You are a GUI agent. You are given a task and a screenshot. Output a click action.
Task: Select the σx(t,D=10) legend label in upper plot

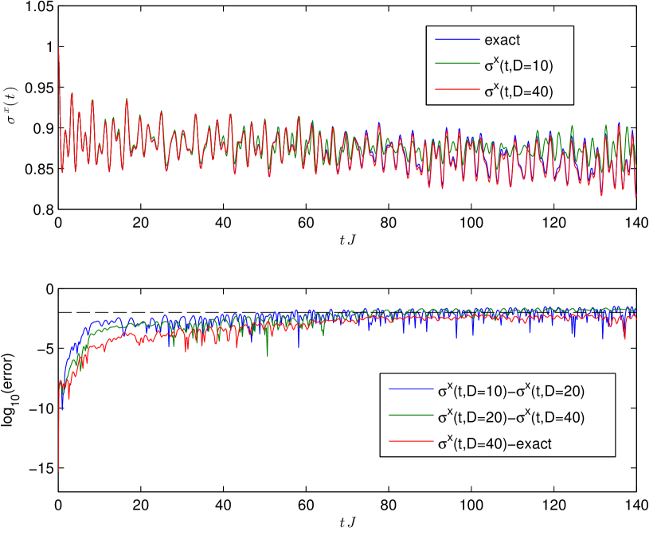tap(518, 65)
